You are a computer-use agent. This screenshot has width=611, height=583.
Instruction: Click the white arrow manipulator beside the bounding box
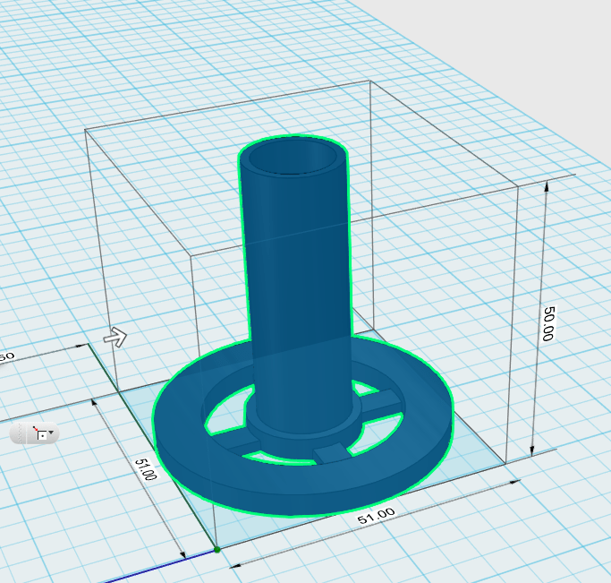pos(115,337)
